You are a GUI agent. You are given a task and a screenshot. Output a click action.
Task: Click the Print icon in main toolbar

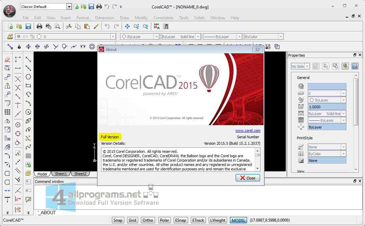click(39, 26)
